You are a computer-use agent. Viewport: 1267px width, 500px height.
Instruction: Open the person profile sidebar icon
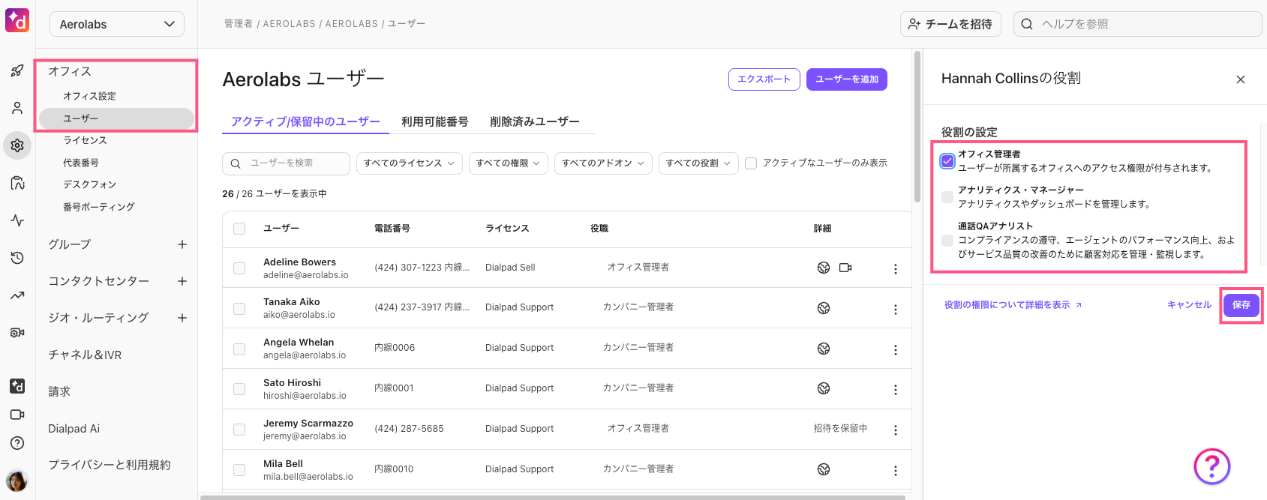coord(17,108)
